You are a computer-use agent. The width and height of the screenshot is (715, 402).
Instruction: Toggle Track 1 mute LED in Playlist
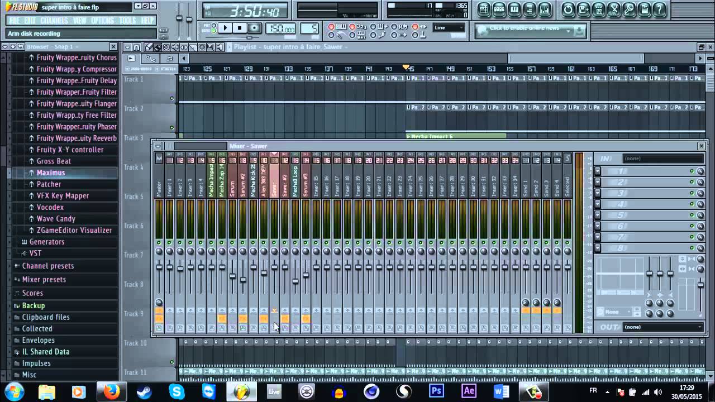pyautogui.click(x=172, y=99)
